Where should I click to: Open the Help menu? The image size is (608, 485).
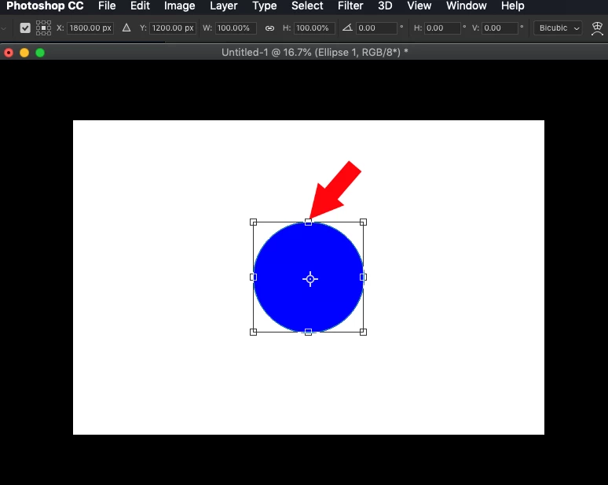click(x=513, y=6)
